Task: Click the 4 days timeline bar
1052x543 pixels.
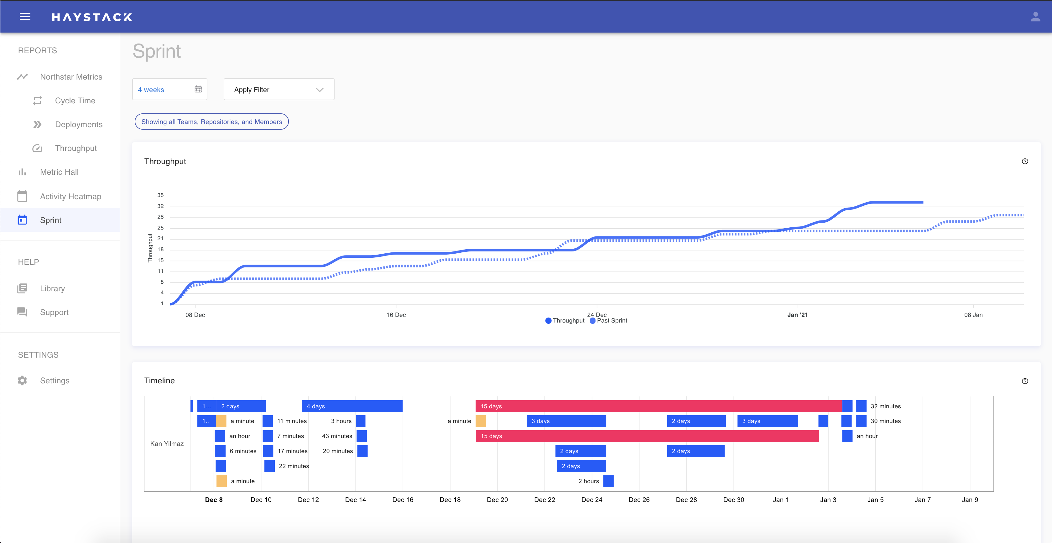Action: click(352, 406)
